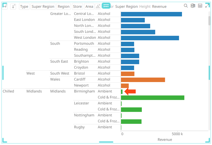
Task: Open the search magnifier tool
Action: (x=186, y=6)
